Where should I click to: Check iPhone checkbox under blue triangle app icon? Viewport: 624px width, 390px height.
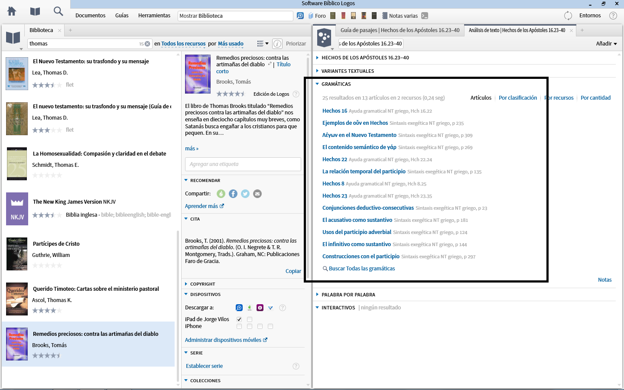[x=270, y=326]
